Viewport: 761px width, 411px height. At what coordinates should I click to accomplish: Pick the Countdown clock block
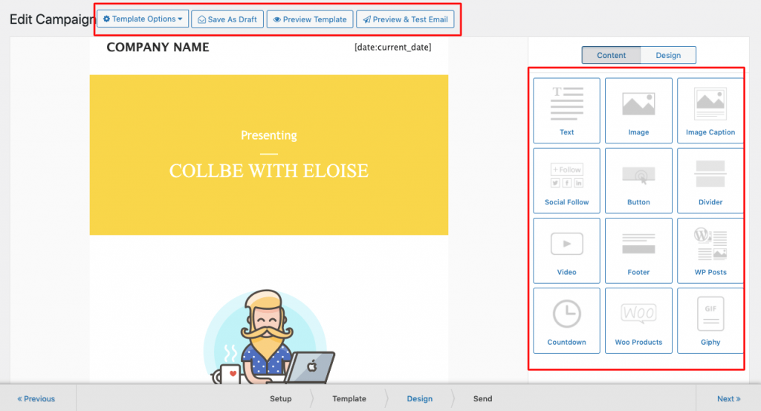[566, 320]
